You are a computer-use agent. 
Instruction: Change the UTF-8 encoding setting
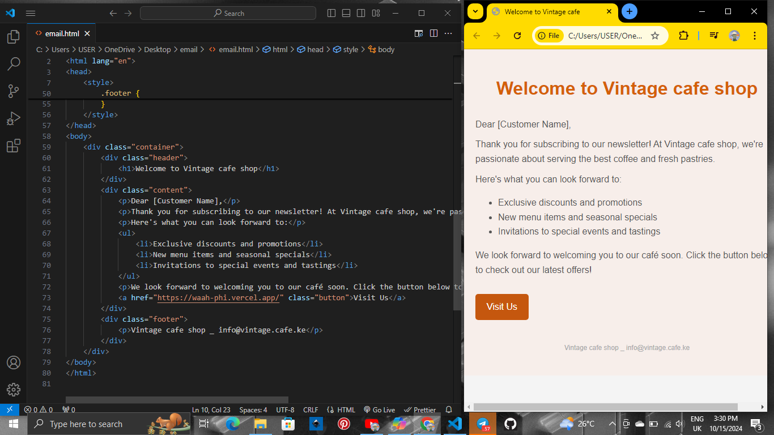pyautogui.click(x=285, y=410)
